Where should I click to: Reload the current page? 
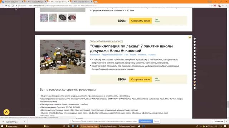[9, 6]
